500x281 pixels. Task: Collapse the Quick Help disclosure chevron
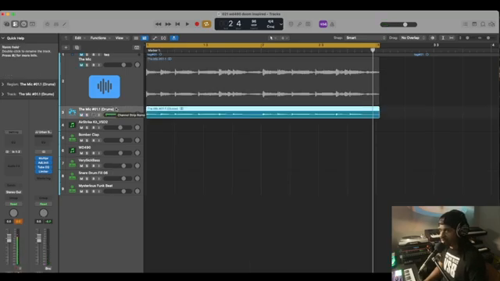click(x=3, y=38)
